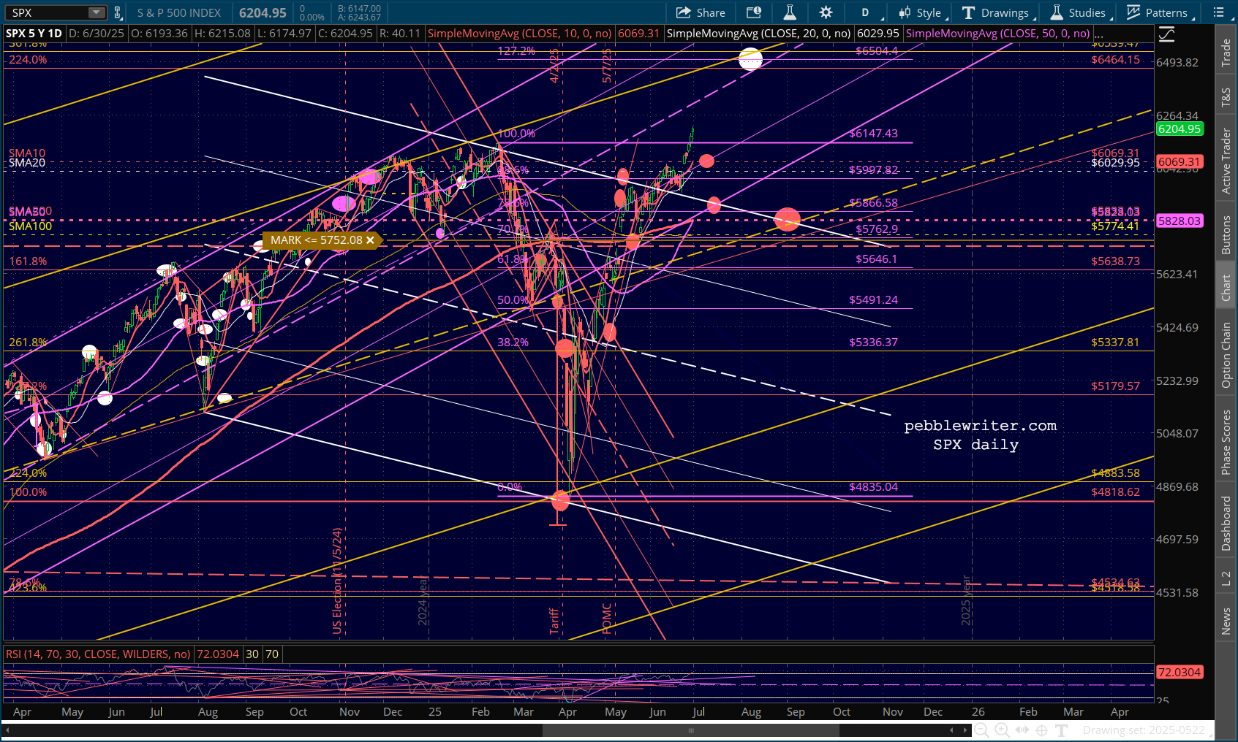Image resolution: width=1238 pixels, height=742 pixels.
Task: Open chart settings gear icon
Action: (826, 12)
